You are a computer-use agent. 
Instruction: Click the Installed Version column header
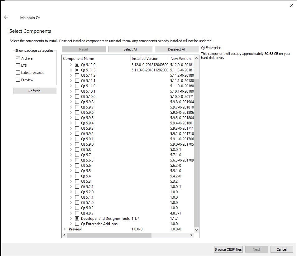coord(150,59)
